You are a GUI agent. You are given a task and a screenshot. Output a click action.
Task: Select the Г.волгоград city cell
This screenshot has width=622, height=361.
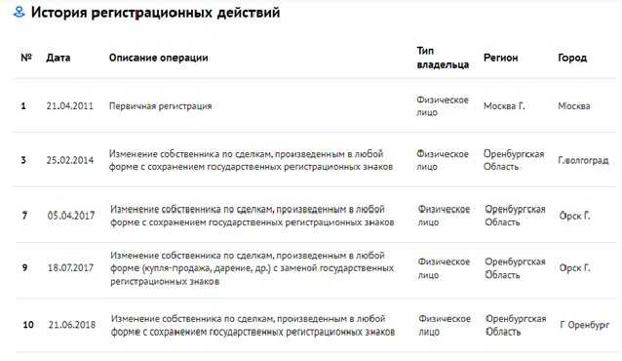(583, 160)
